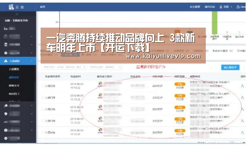Expand the chevron of the item above 入侵威胁
This screenshot has height=146, width=246.
[32, 53]
